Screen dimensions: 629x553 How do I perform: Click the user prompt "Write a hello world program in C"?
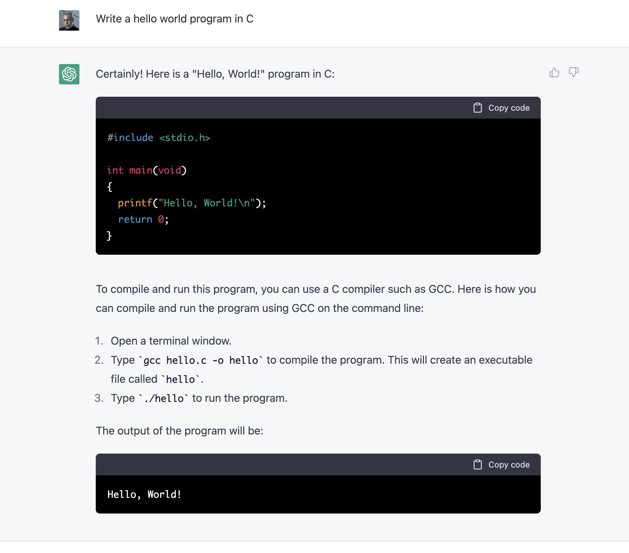[x=174, y=19]
